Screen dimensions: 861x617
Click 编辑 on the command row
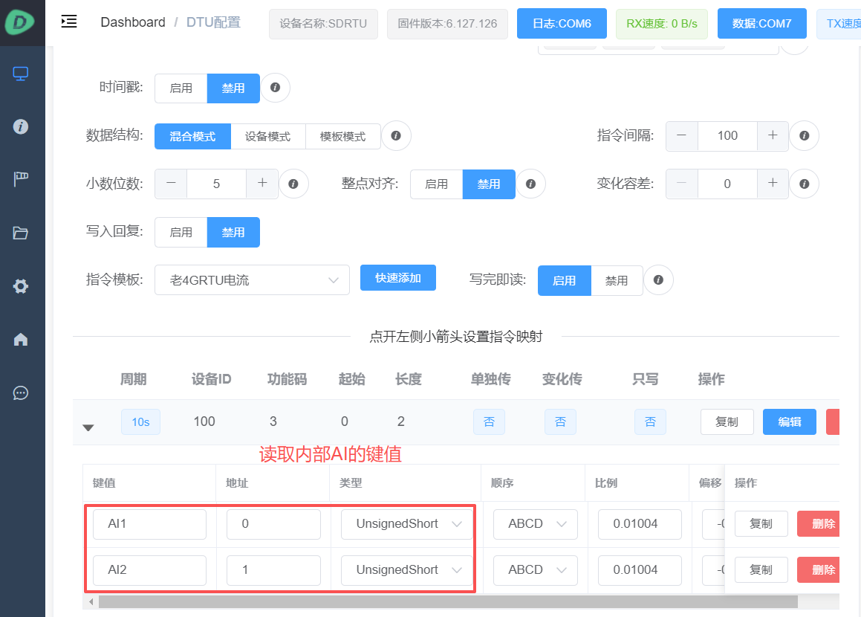coord(789,421)
